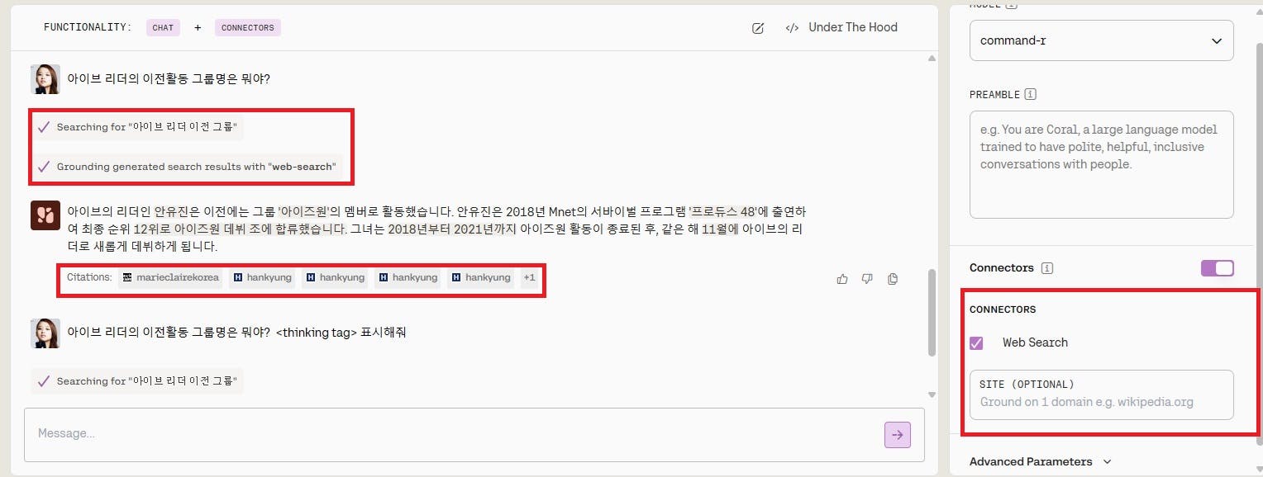Click the chat scrollbar thumb
The width and height of the screenshot is (1263, 477).
pos(932,312)
